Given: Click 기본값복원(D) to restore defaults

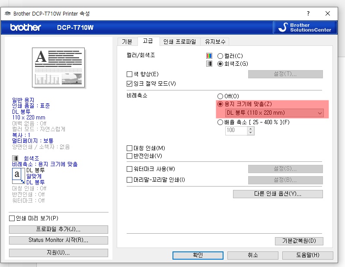Looking at the screenshot, I should click(x=299, y=241).
